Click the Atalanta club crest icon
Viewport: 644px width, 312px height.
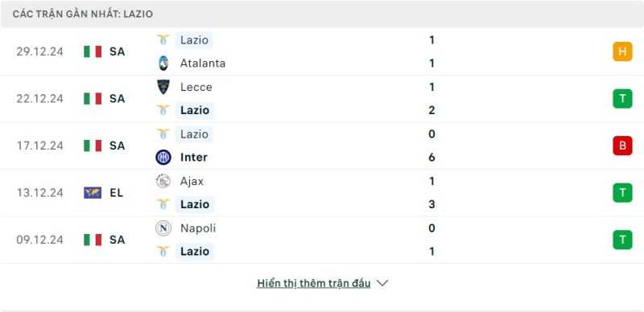coord(163,63)
